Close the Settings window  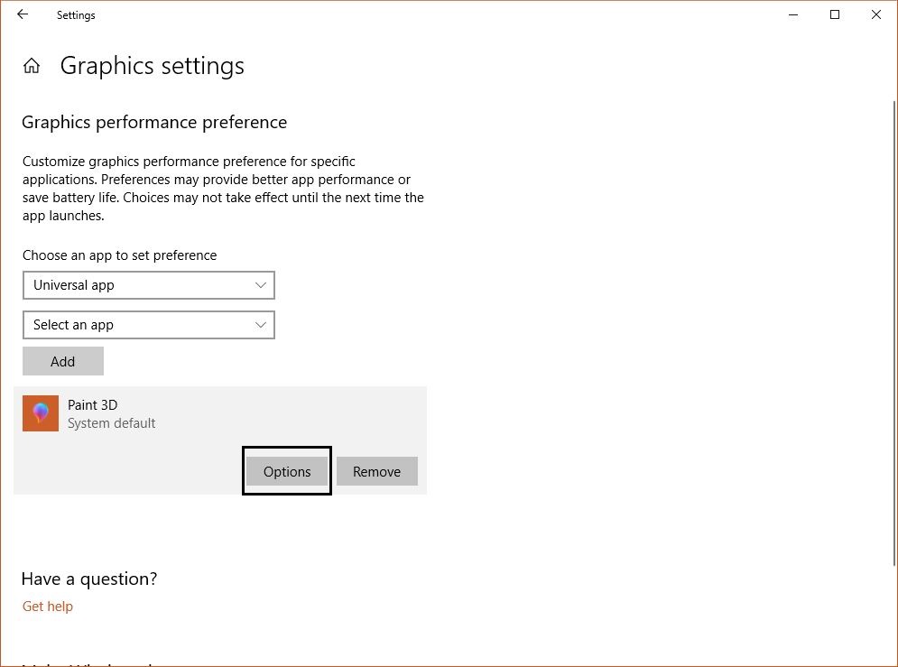(x=876, y=14)
